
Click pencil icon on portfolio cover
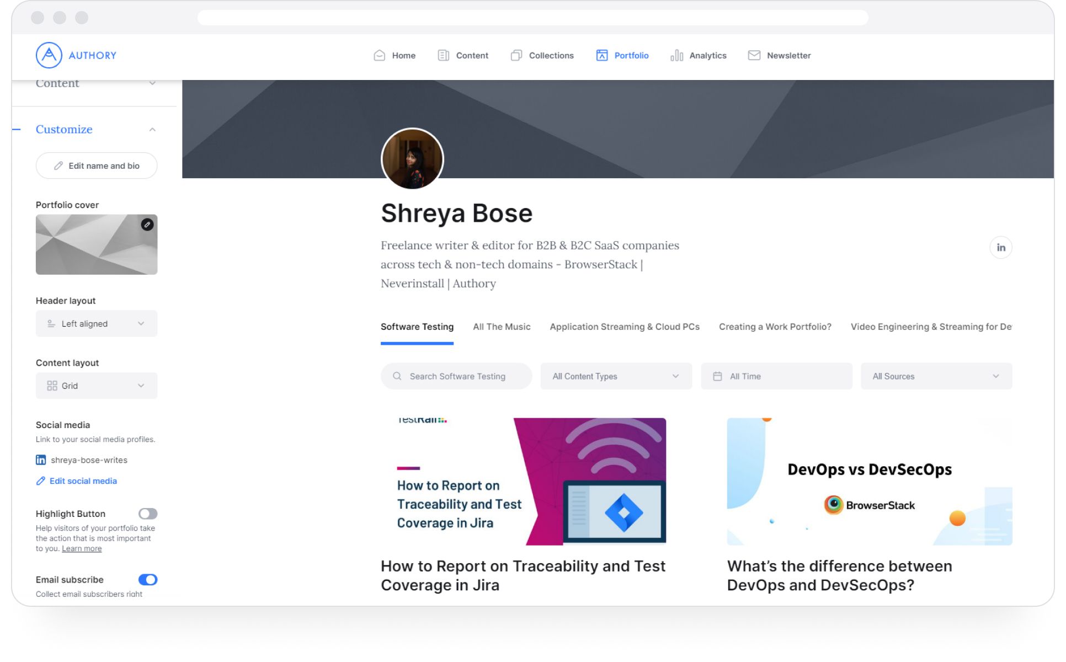[x=147, y=225]
